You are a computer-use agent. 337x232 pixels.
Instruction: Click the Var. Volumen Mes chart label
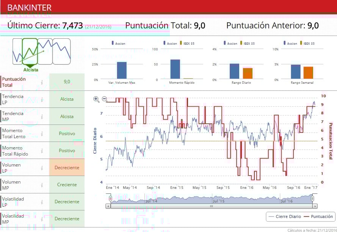pyautogui.click(x=122, y=83)
